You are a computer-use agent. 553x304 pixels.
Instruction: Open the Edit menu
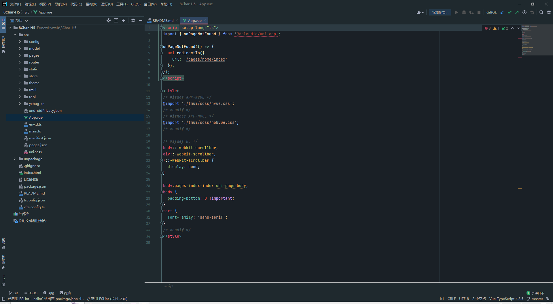click(30, 4)
